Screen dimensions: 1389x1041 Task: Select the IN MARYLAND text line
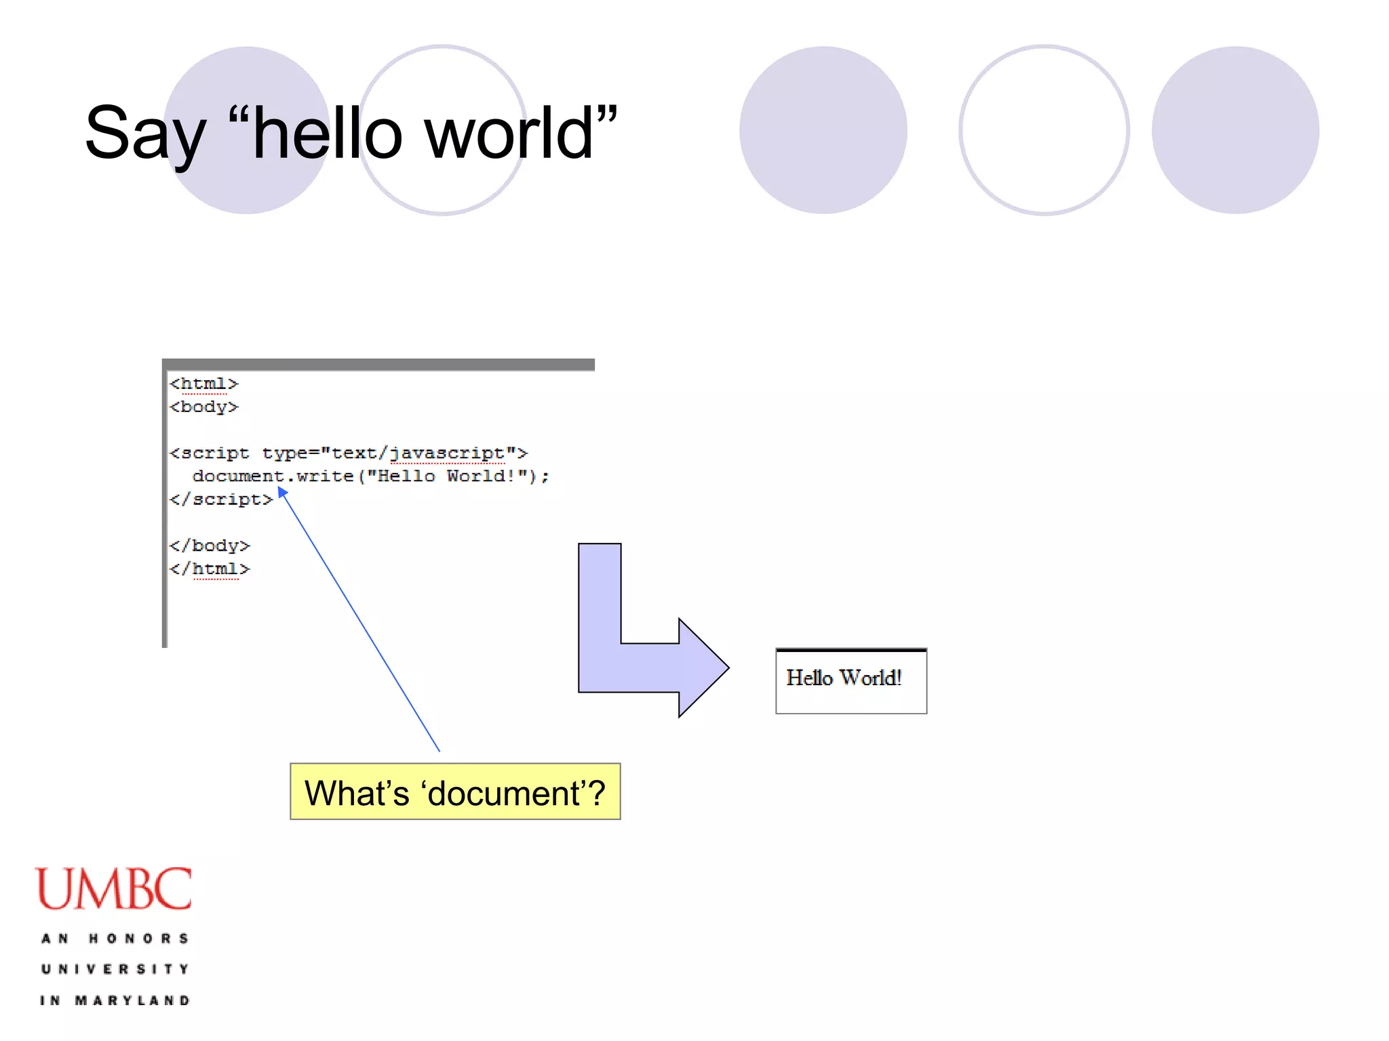pos(115,1000)
